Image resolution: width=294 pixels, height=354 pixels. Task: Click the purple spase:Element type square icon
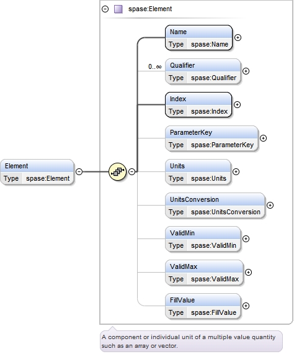[x=118, y=9]
